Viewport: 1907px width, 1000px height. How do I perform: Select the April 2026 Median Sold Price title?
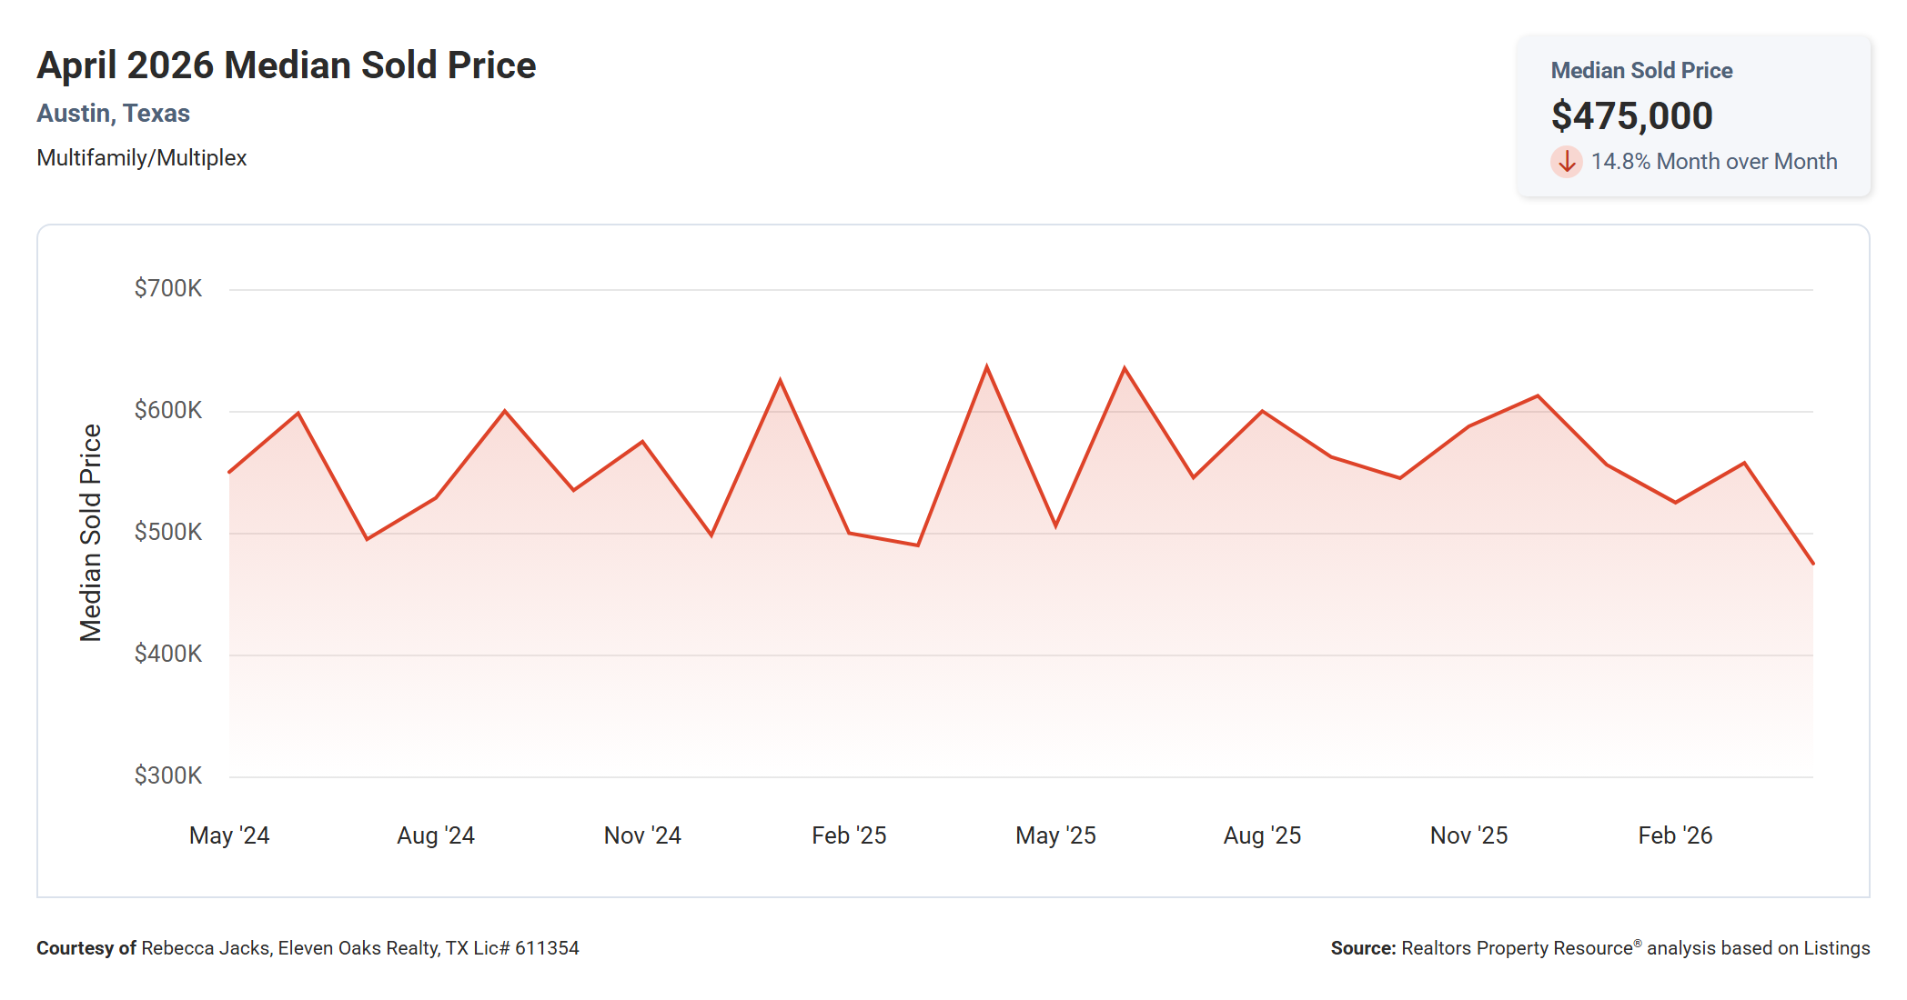[x=287, y=65]
